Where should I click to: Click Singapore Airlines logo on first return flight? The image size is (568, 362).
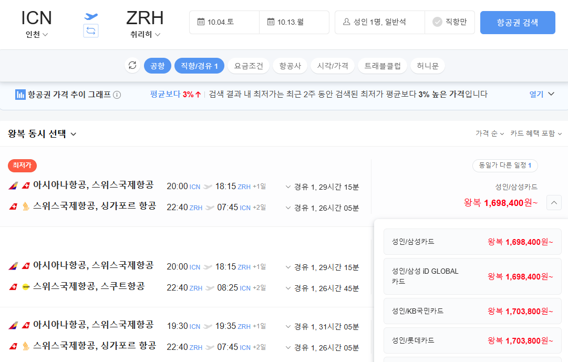26,206
